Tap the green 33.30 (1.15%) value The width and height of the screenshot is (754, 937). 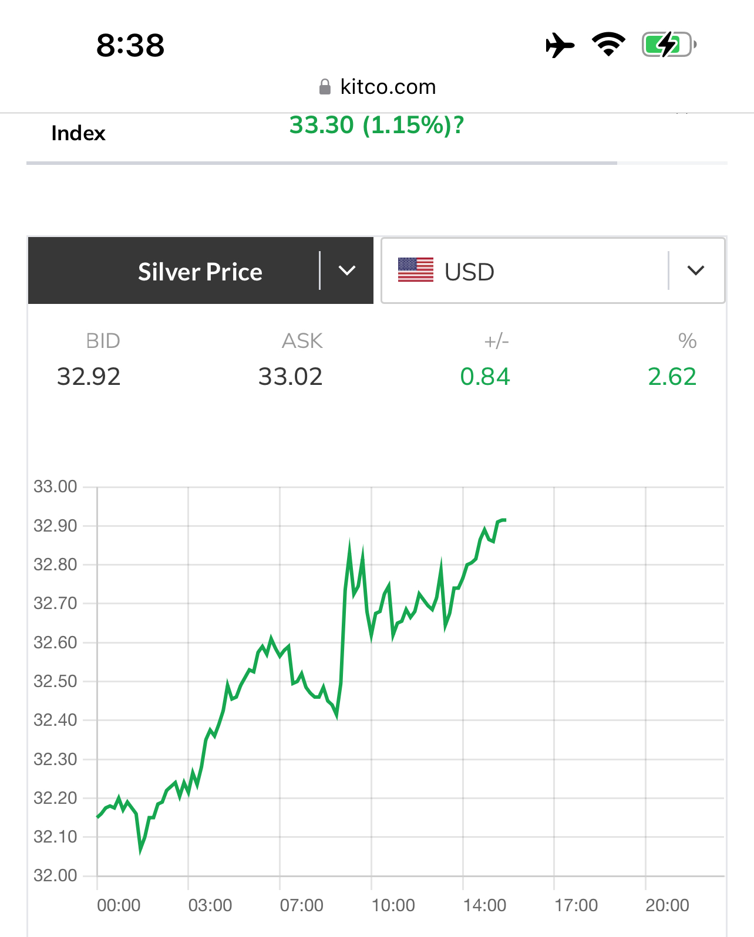376,125
